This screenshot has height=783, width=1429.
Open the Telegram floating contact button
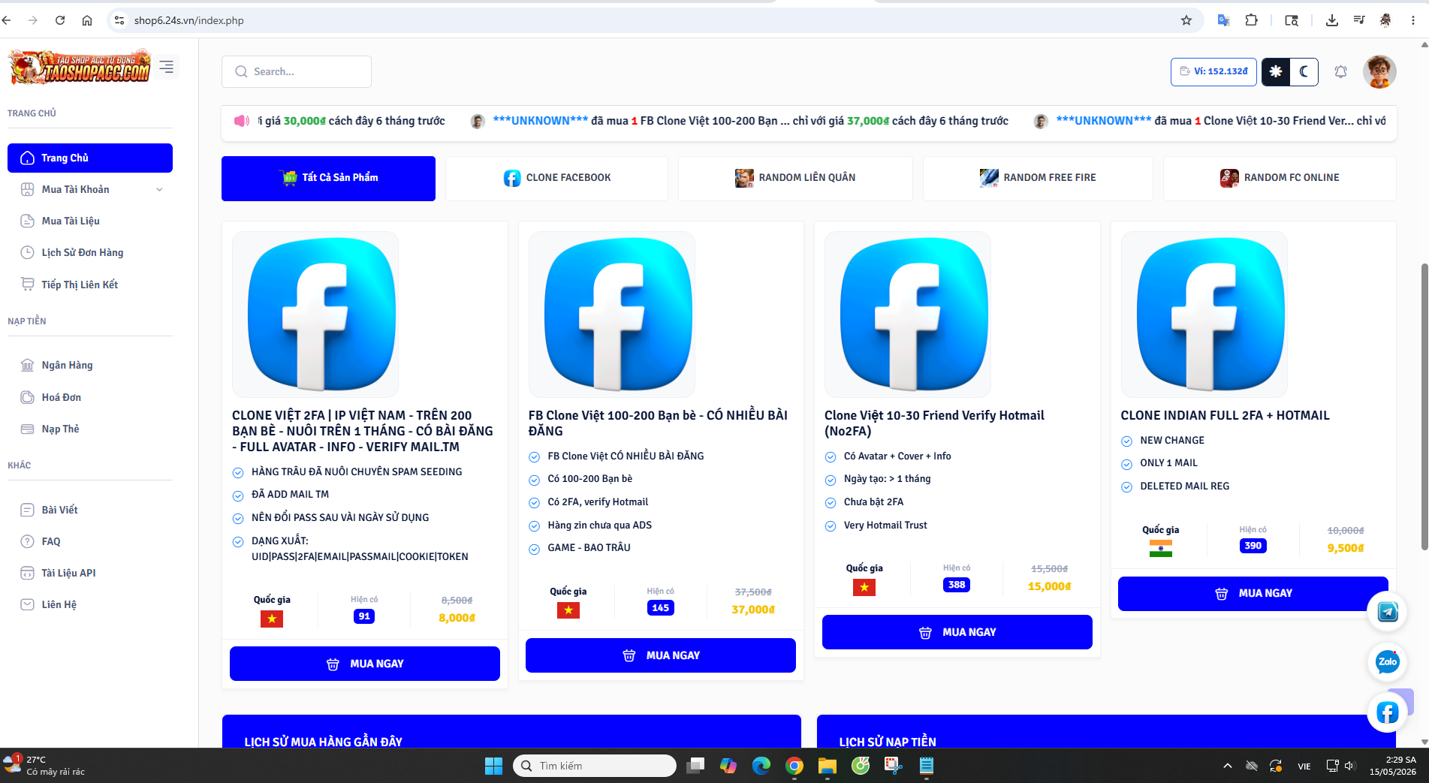point(1387,612)
